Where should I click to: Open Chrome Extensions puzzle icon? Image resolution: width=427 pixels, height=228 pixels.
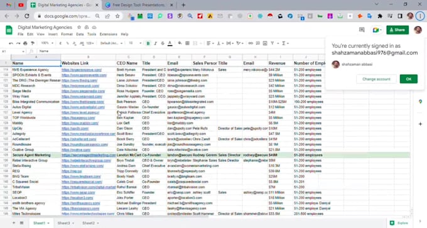point(380,16)
